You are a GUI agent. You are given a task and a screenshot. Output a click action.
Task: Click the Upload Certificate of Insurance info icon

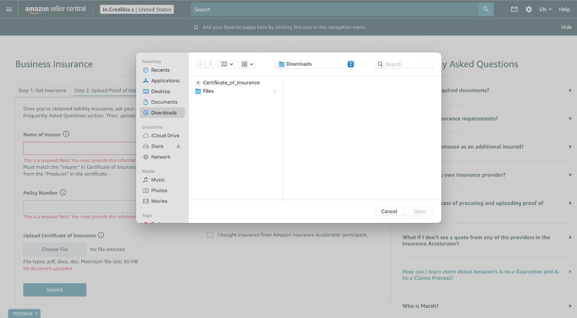point(101,235)
